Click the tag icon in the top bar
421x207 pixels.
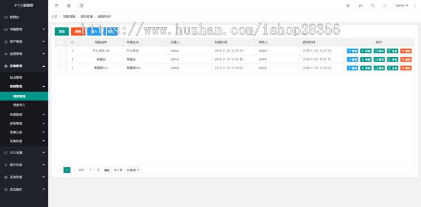(373, 6)
